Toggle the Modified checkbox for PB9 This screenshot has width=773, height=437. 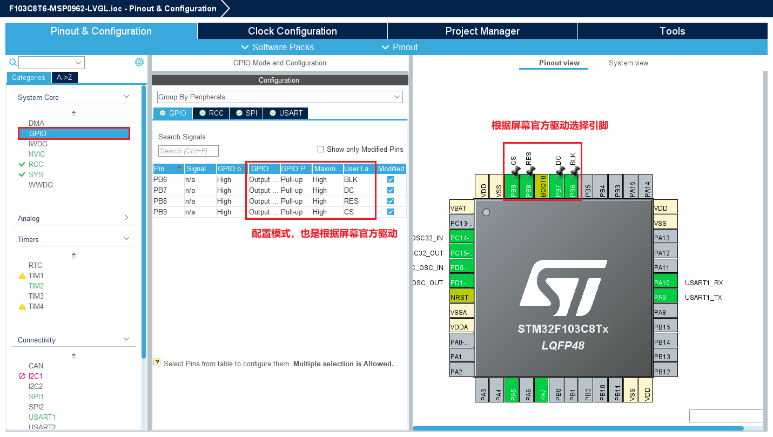point(391,212)
